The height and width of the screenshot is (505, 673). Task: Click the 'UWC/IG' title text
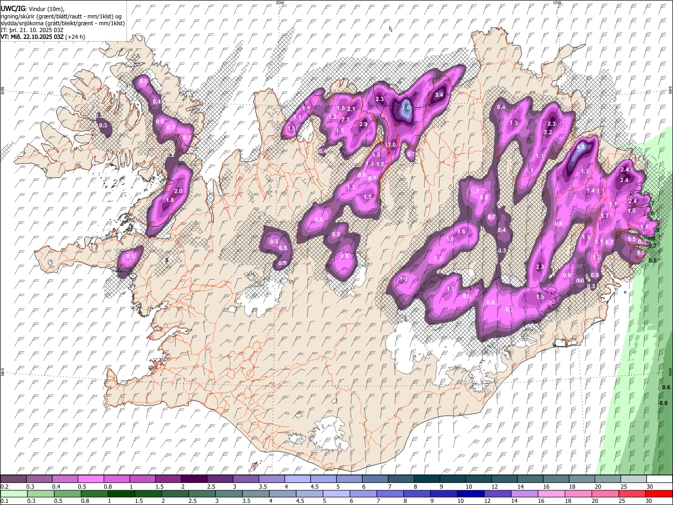pyautogui.click(x=13, y=8)
